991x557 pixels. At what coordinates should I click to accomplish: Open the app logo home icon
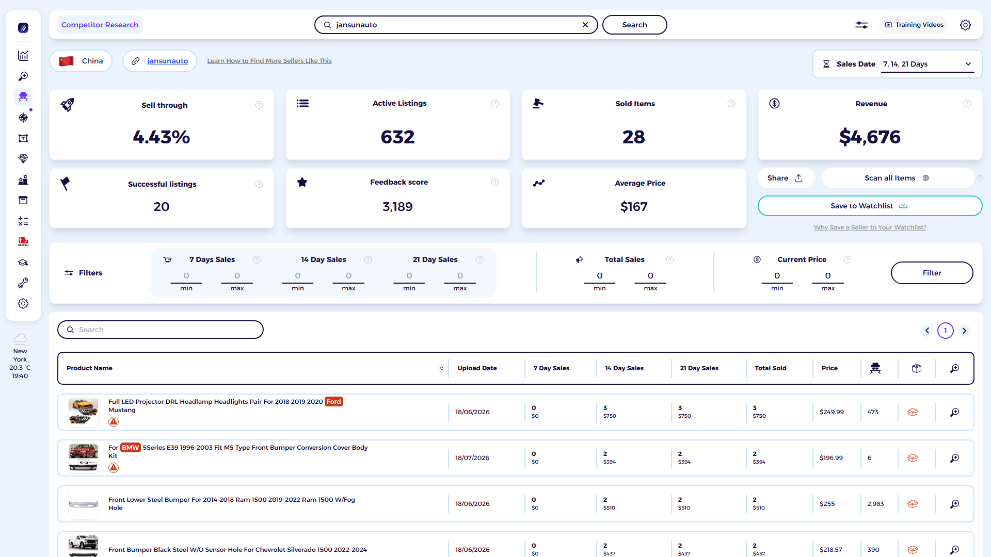coord(23,28)
